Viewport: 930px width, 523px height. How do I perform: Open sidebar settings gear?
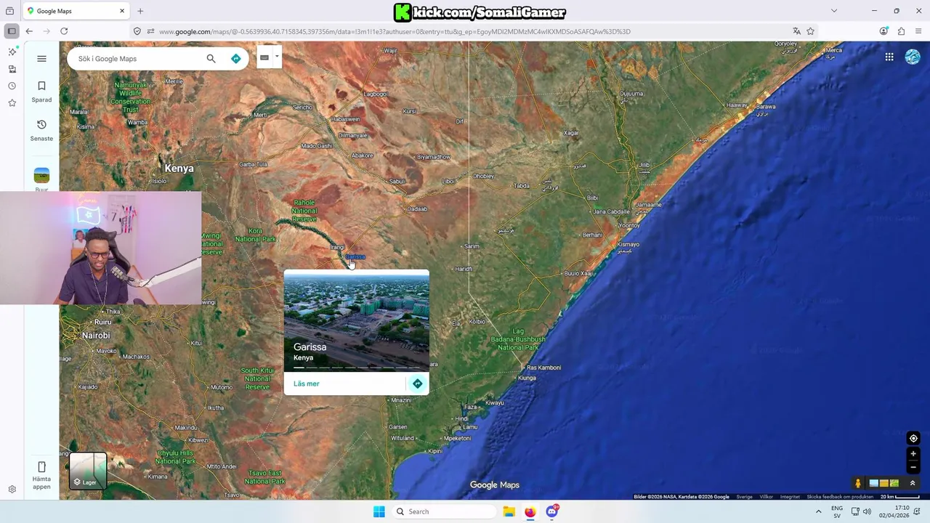(x=12, y=490)
